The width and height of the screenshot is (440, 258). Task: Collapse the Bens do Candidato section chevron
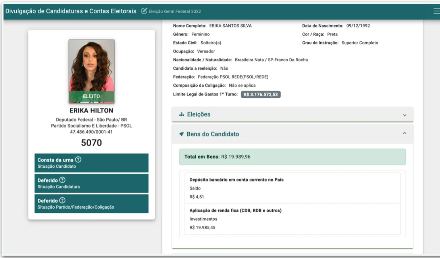click(405, 133)
